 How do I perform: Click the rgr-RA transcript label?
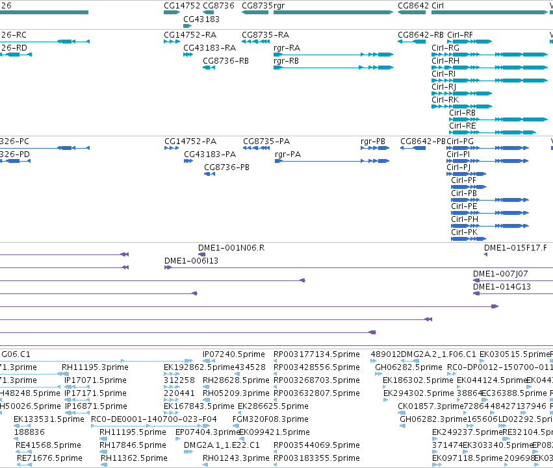[287, 48]
